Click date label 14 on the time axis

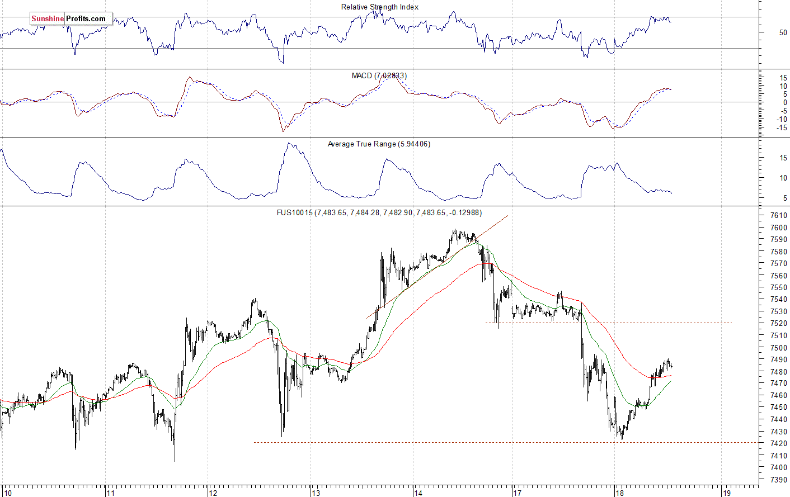click(418, 493)
